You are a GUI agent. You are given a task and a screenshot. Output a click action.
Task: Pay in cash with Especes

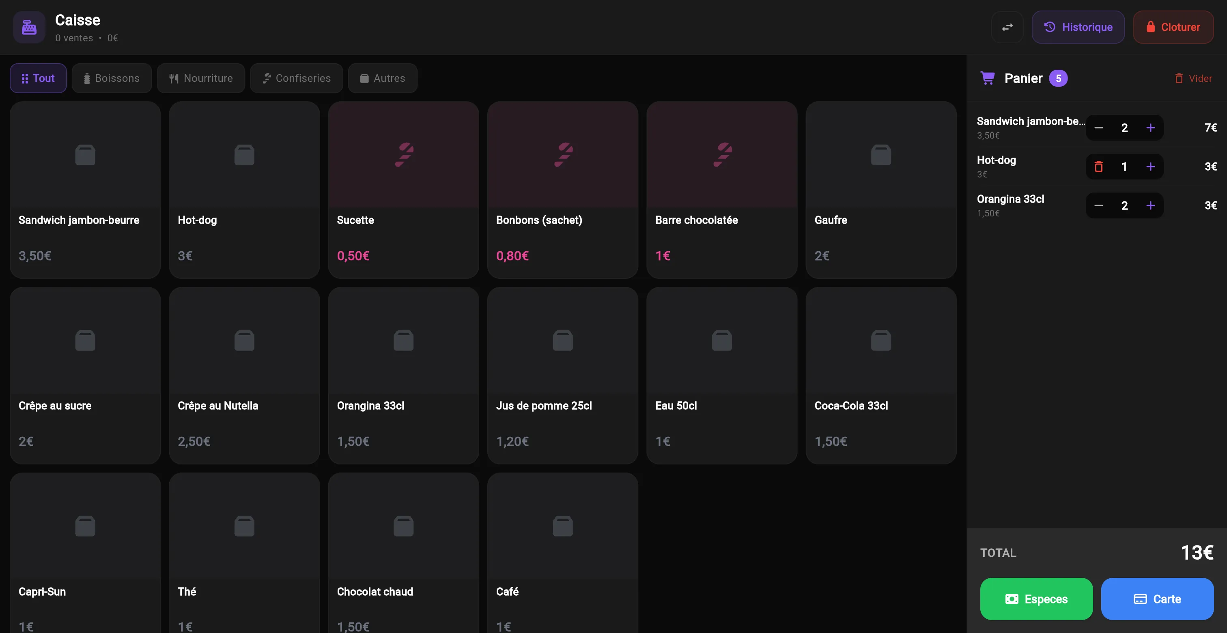pyautogui.click(x=1036, y=599)
